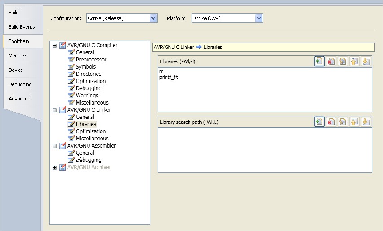Move Library search path entry down
Viewport: 383px width, 231px height.
(366, 122)
